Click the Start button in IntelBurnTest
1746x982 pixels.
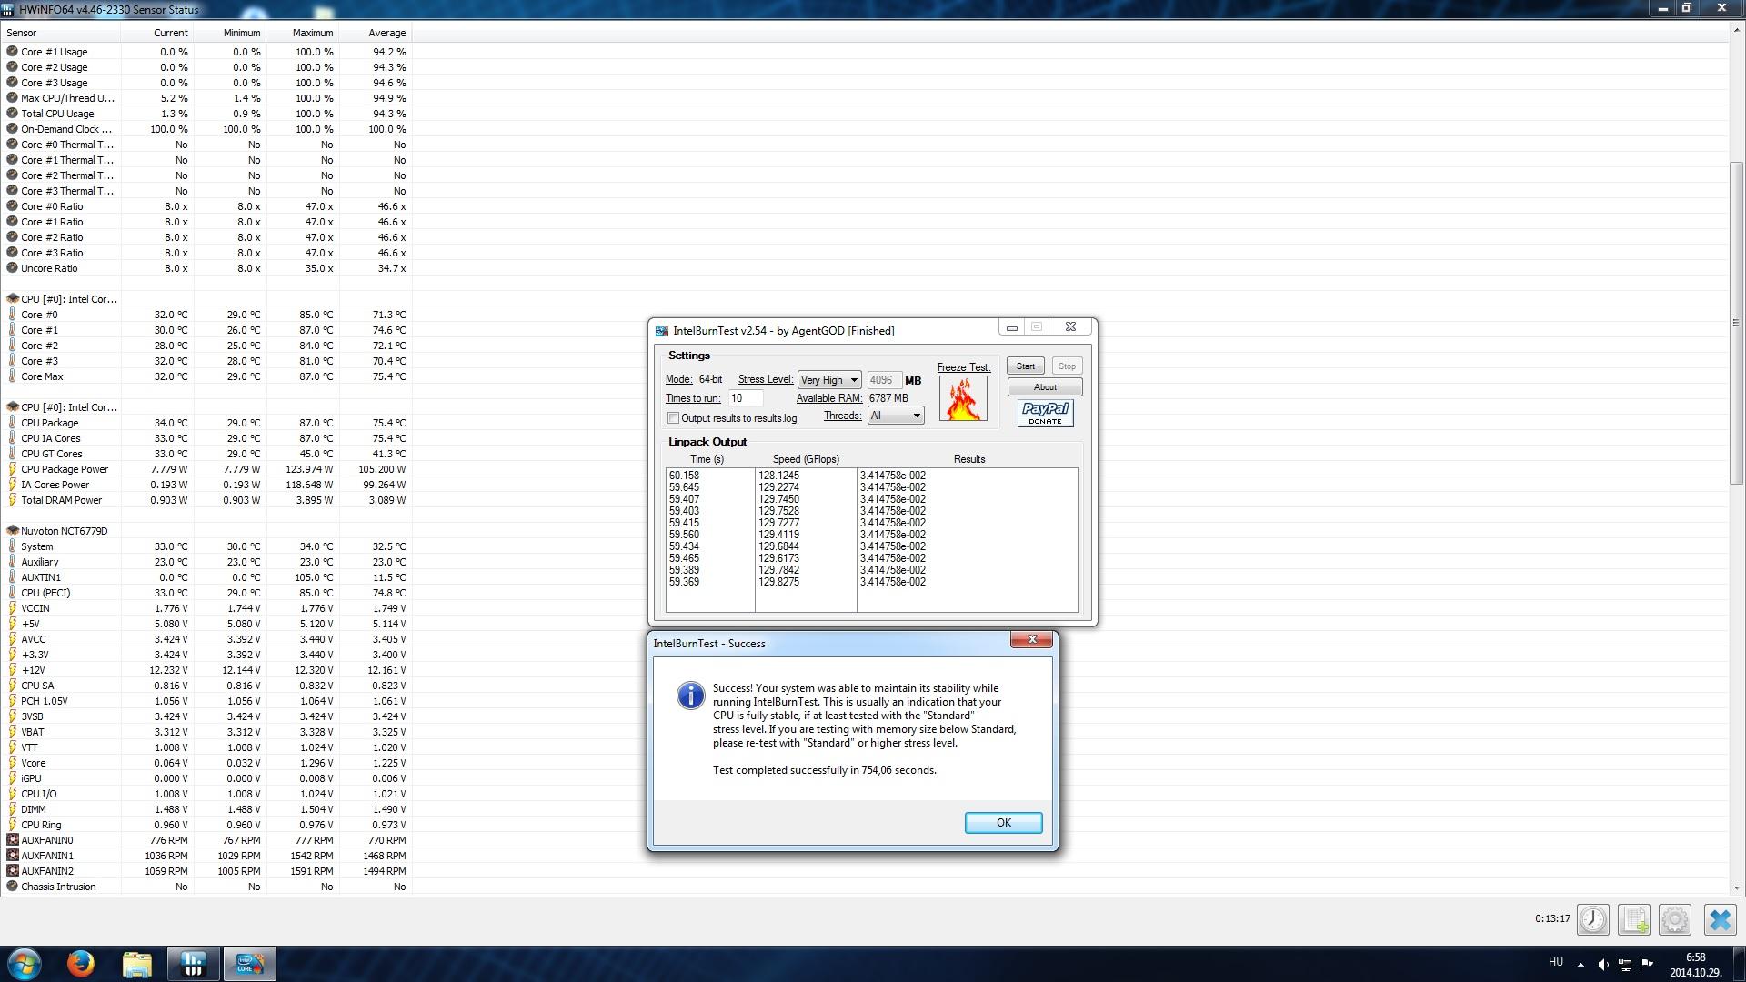tap(1025, 366)
